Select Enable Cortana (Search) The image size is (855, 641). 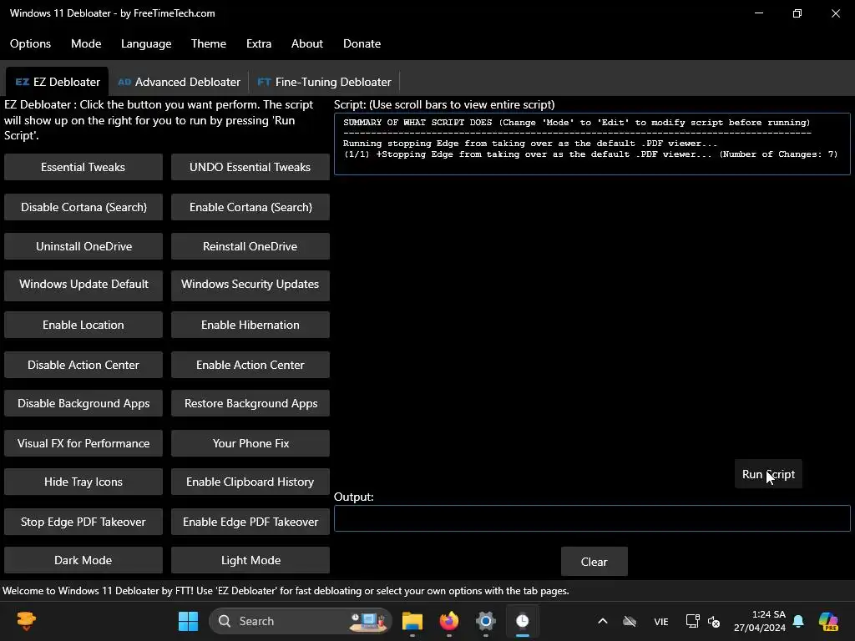click(250, 207)
